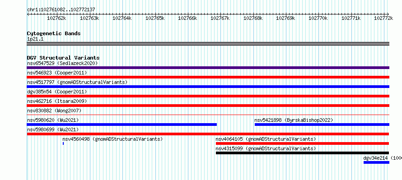Click the thin red nsv830882 line
Viewport: 402px width, 180px height.
(208, 115)
